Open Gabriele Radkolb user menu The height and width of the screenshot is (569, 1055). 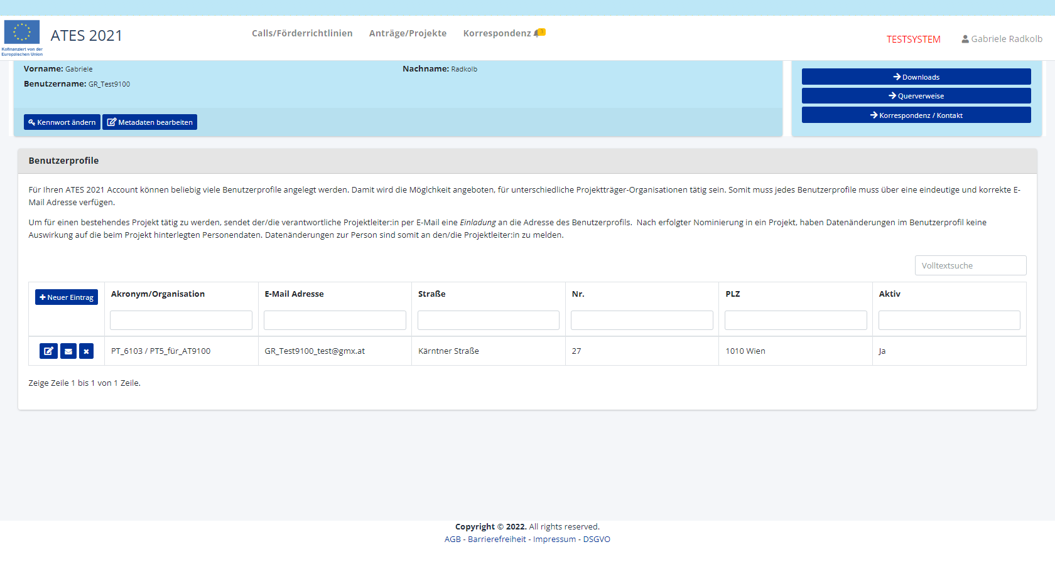coord(1002,39)
